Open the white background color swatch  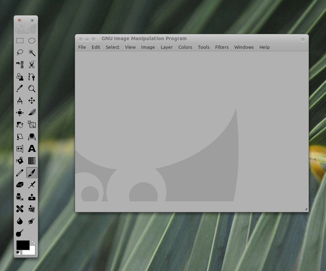click(x=31, y=252)
